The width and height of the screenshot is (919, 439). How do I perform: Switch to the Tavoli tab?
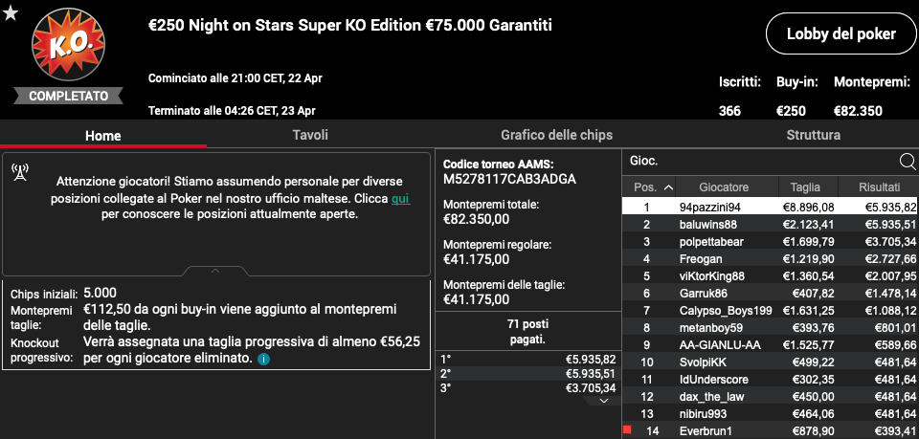(x=310, y=135)
